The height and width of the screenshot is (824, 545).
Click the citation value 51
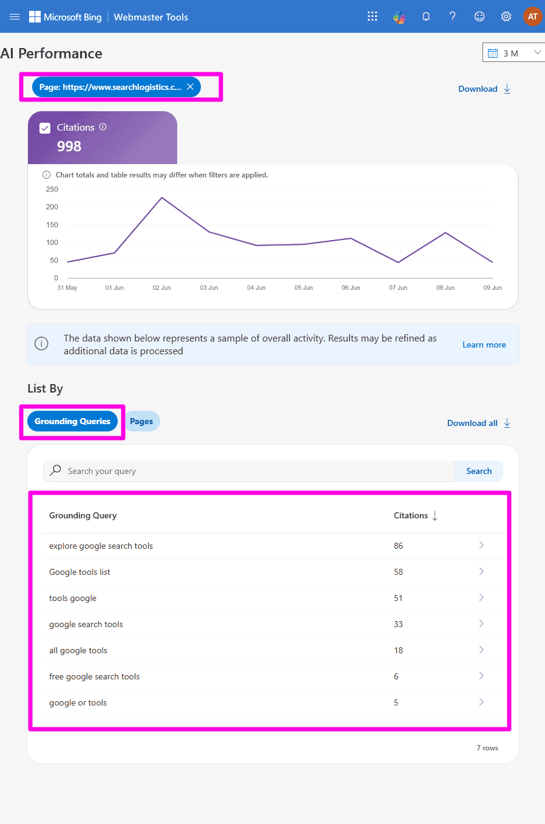point(398,598)
